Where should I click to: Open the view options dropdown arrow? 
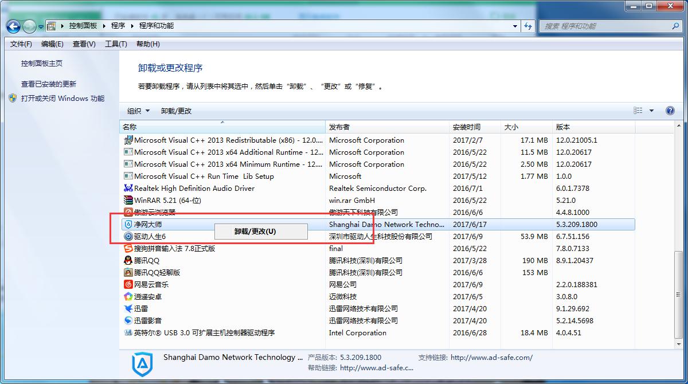point(651,111)
